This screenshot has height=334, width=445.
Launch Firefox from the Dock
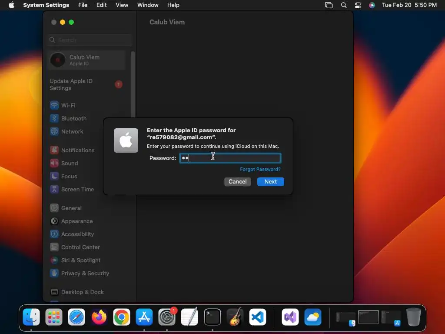99,317
